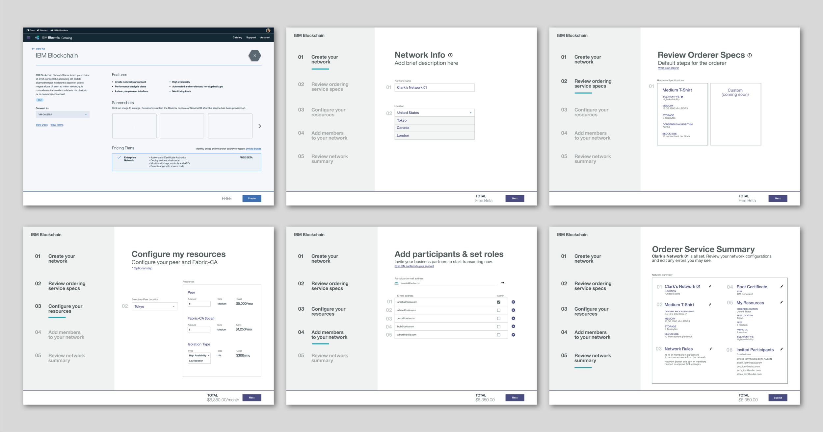The height and width of the screenshot is (432, 823).
Task: Open the 24 Notifications indicator
Action: (59, 30)
